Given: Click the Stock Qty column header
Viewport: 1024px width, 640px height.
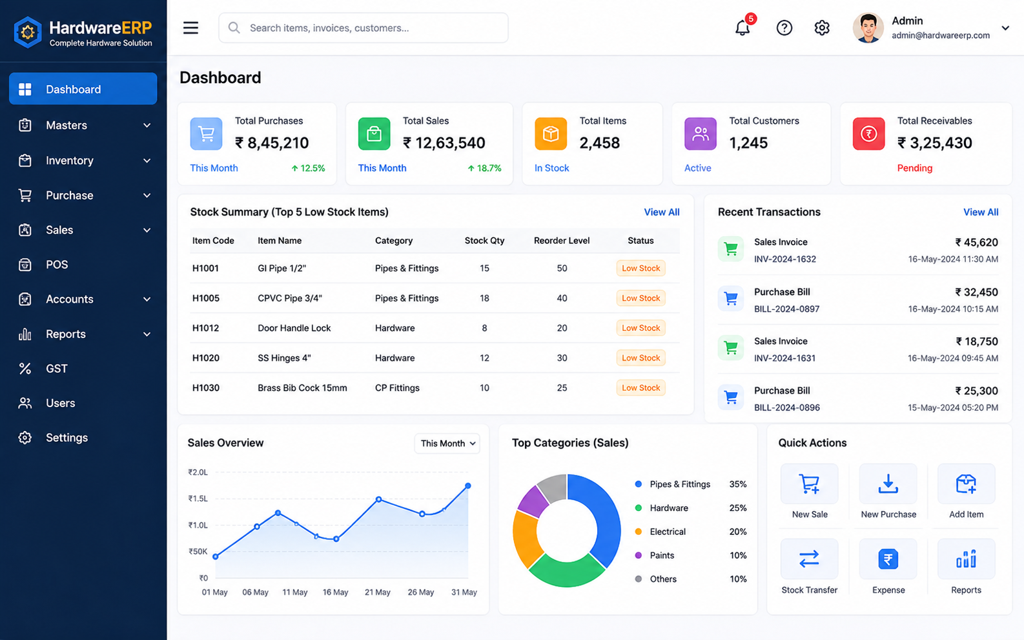Looking at the screenshot, I should 484,241.
